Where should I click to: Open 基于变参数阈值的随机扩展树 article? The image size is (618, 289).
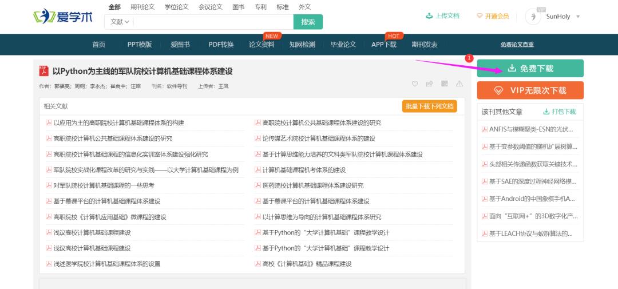[x=533, y=147]
